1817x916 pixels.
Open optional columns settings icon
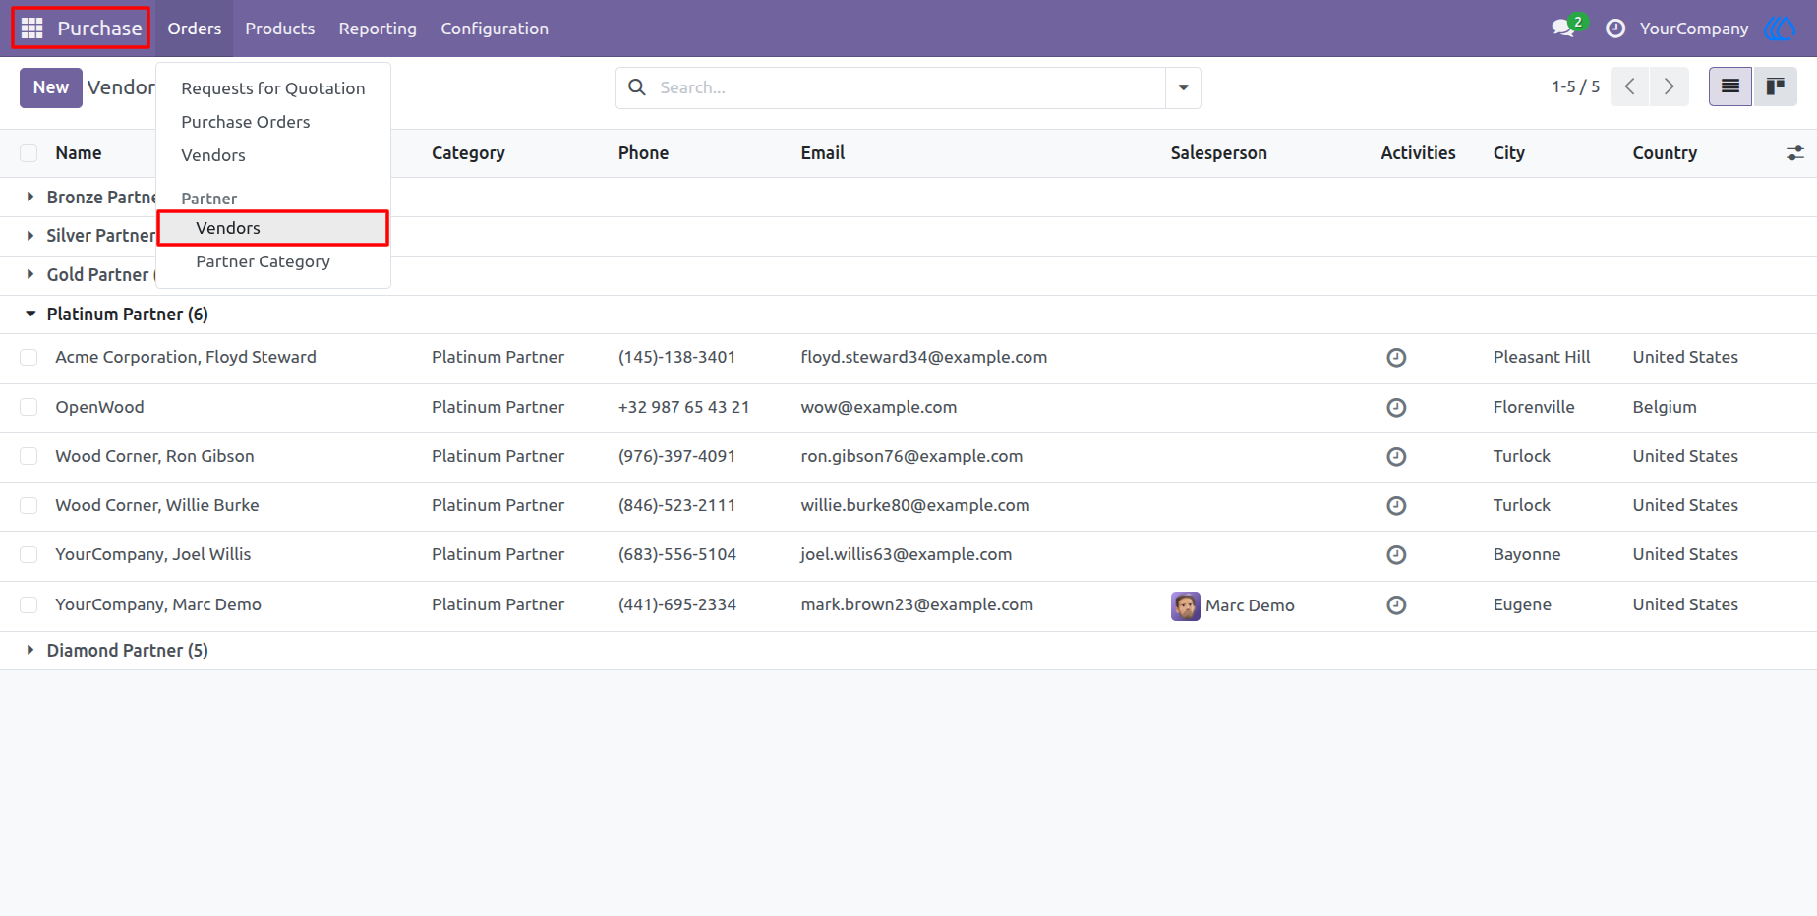(x=1795, y=153)
